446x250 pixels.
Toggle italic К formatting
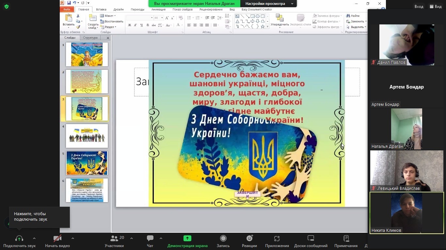click(x=135, y=25)
